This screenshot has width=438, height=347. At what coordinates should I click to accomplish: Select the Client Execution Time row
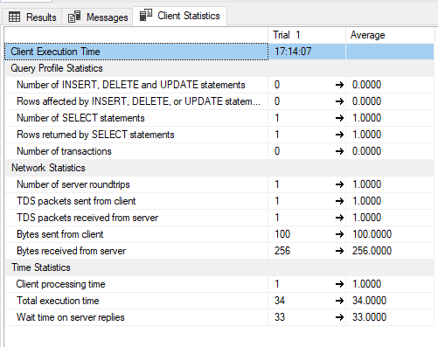(x=219, y=52)
